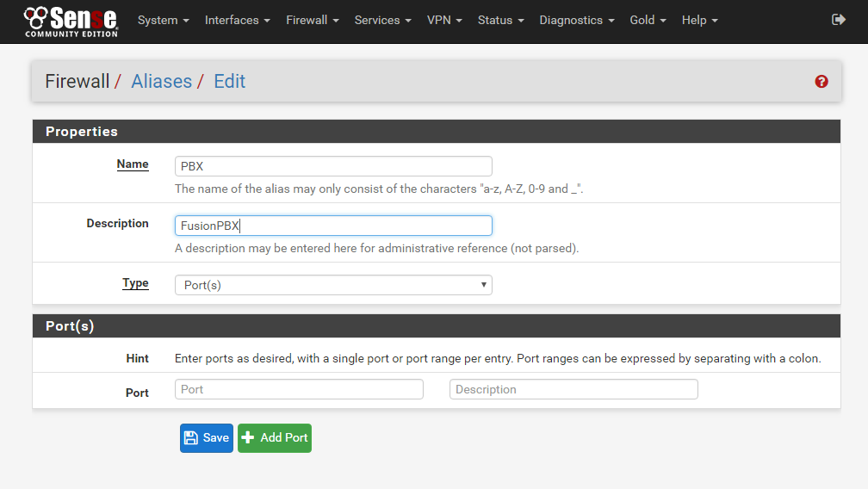Open the System menu
The height and width of the screenshot is (489, 868).
click(x=163, y=20)
